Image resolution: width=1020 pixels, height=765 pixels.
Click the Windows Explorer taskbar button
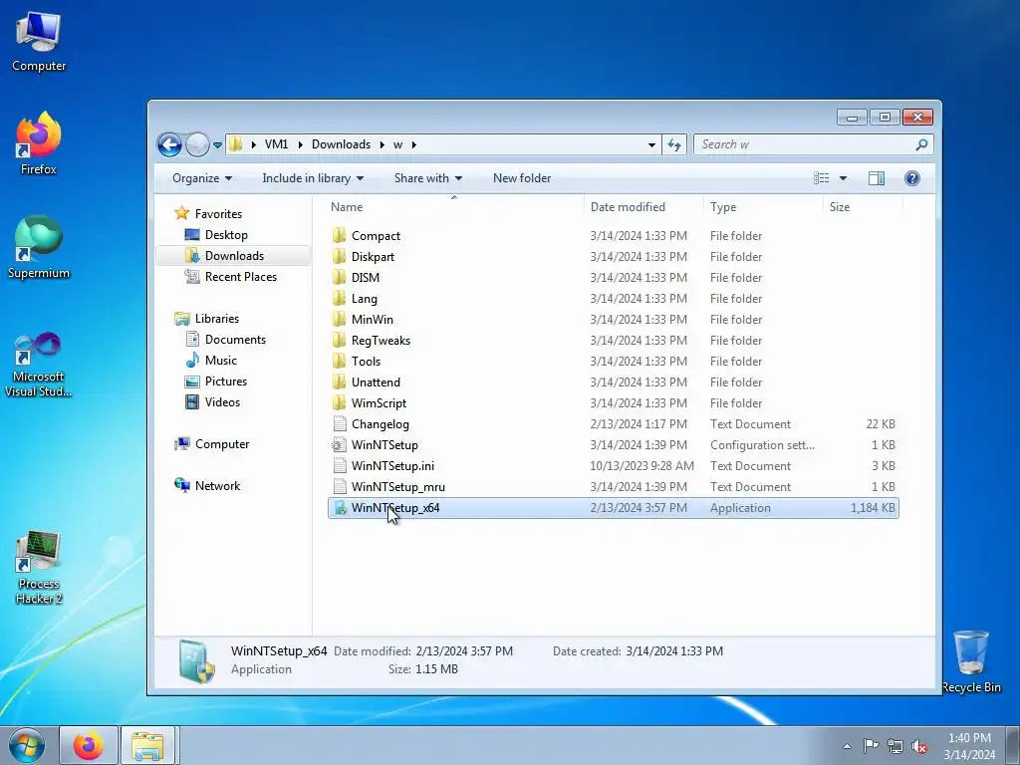147,745
